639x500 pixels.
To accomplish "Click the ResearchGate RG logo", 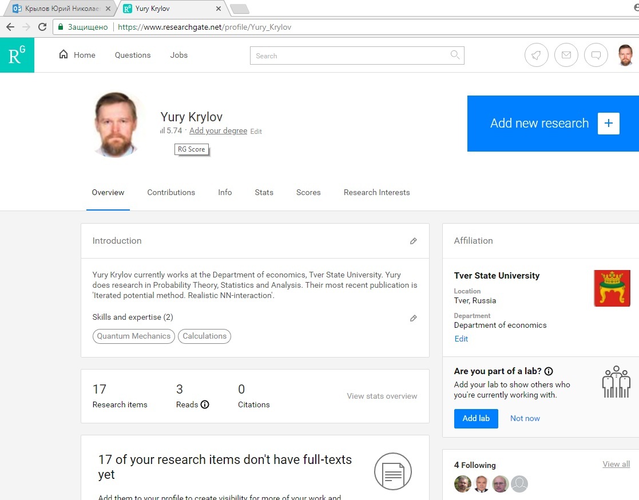I will pos(17,55).
